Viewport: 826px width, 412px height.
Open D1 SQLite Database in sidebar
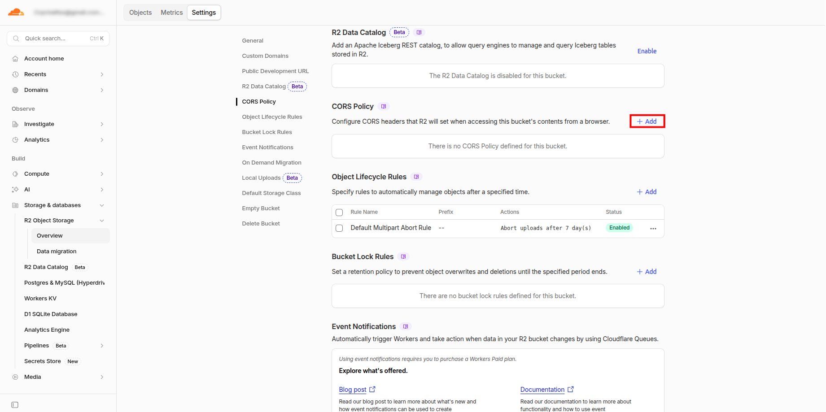click(x=51, y=314)
